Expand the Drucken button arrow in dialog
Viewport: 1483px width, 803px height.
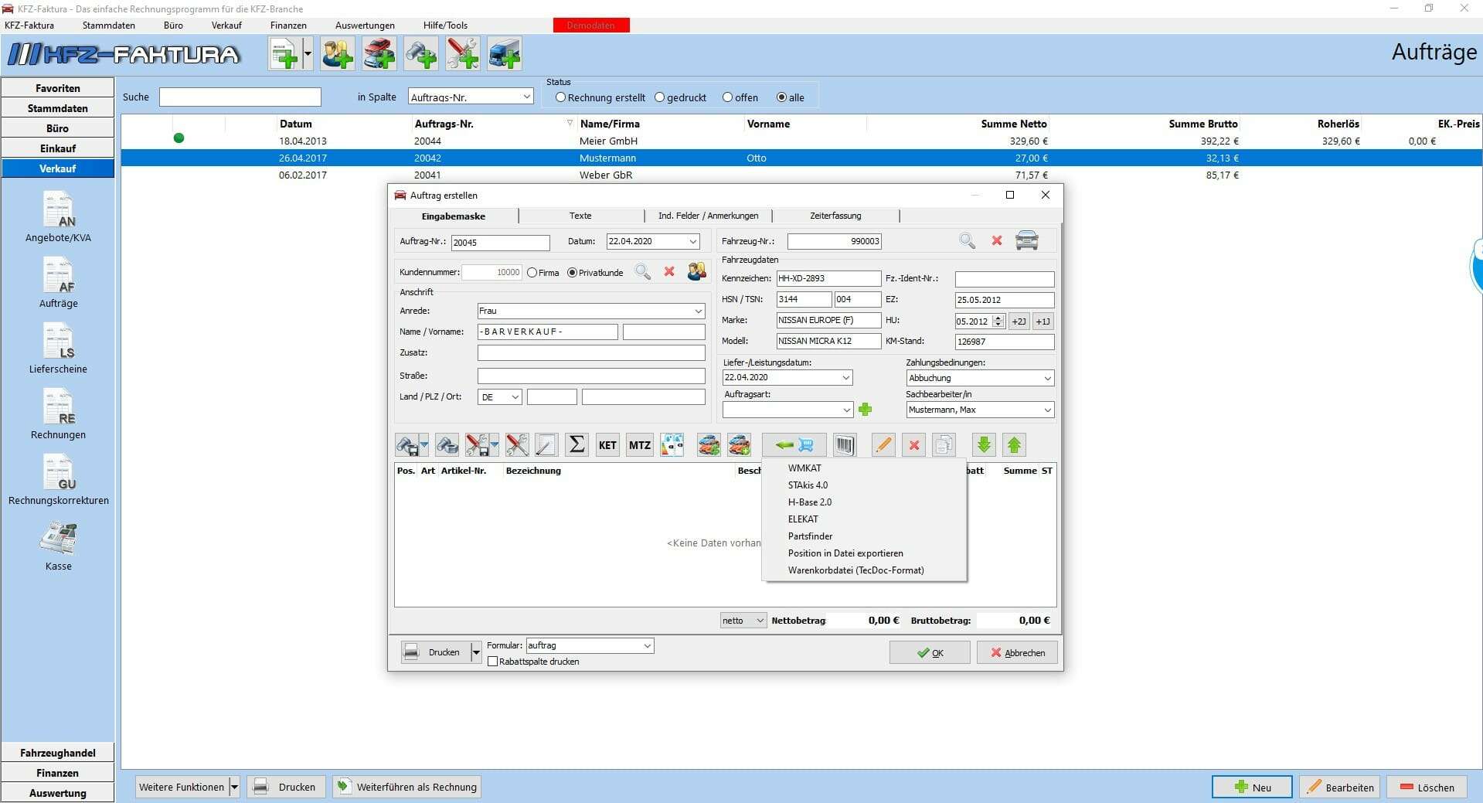pyautogui.click(x=476, y=652)
